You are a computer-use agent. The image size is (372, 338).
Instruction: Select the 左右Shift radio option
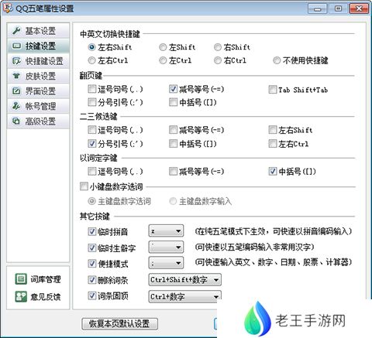[x=91, y=47]
